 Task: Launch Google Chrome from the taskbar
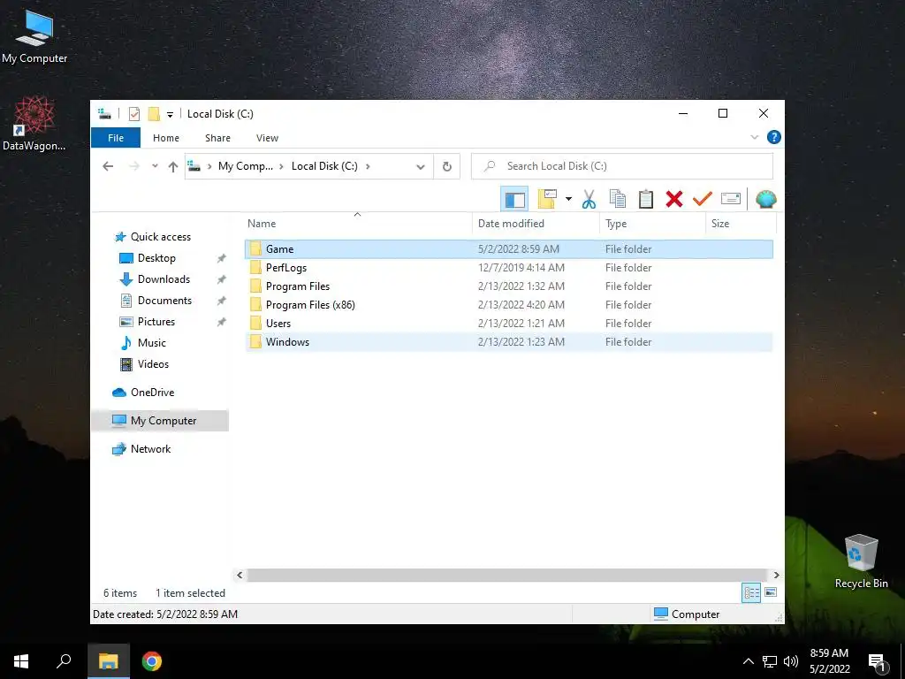click(x=152, y=661)
